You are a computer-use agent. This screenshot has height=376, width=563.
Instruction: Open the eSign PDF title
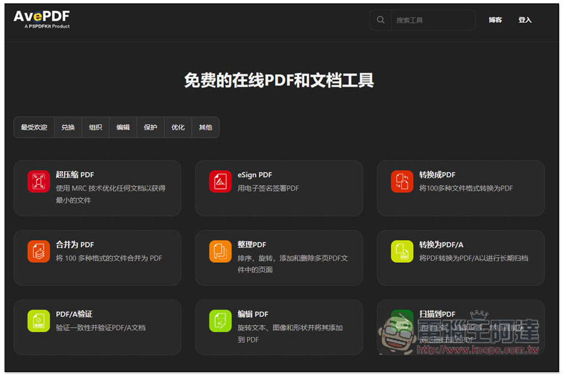point(254,175)
